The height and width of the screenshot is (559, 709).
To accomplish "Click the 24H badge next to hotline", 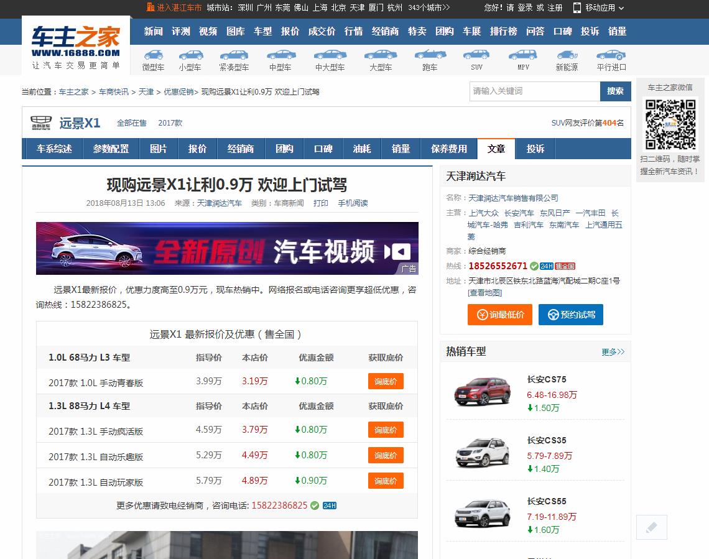I will click(547, 266).
